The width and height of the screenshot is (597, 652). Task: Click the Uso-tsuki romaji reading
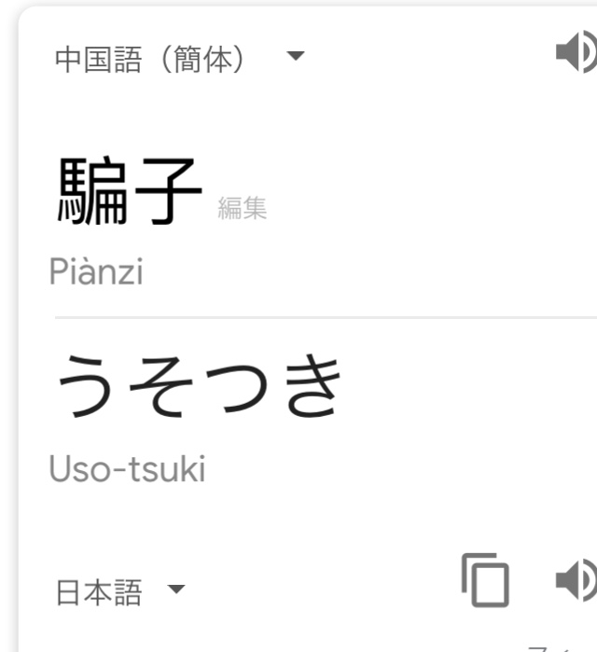click(x=128, y=468)
